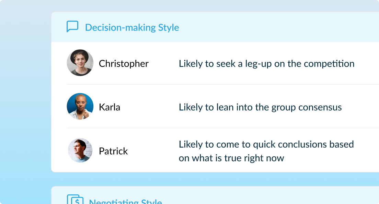The width and height of the screenshot is (379, 204).
Task: Select Karla's avatar picture
Action: coord(80,106)
